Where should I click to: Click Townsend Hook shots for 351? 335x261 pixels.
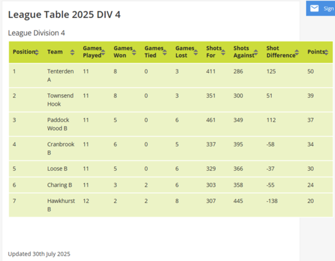tap(211, 95)
